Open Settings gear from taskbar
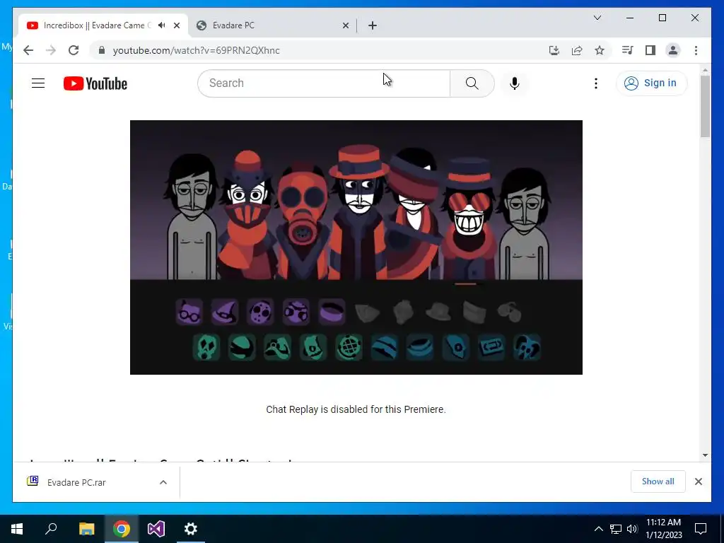724x543 pixels. [191, 529]
